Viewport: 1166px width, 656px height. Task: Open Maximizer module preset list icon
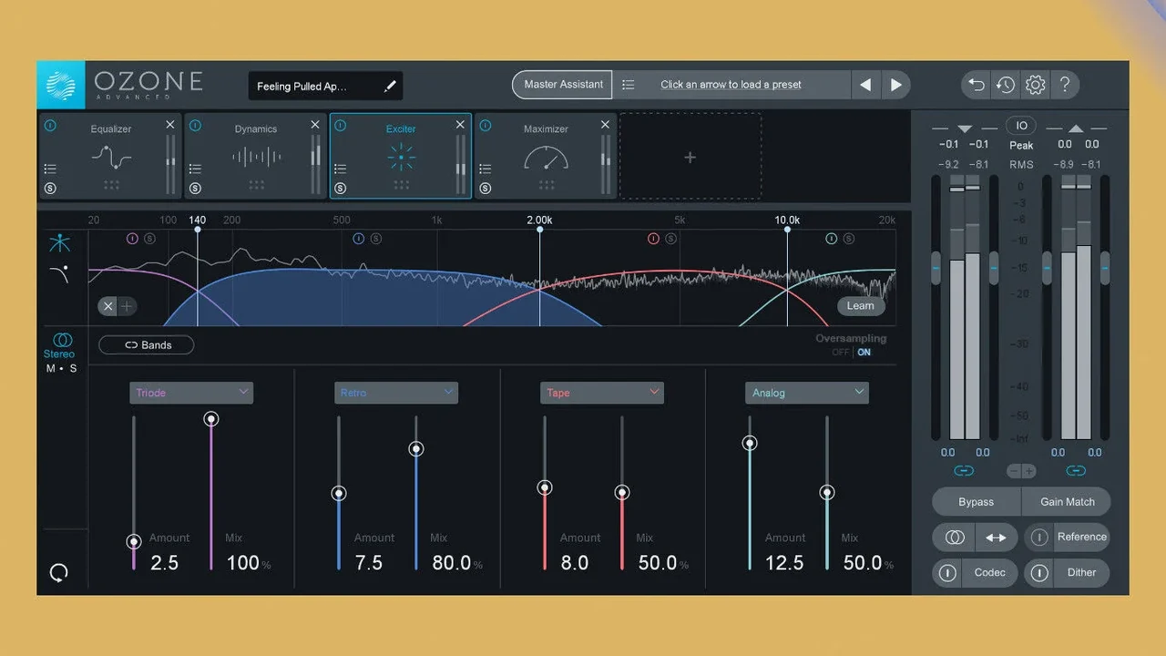coord(485,169)
